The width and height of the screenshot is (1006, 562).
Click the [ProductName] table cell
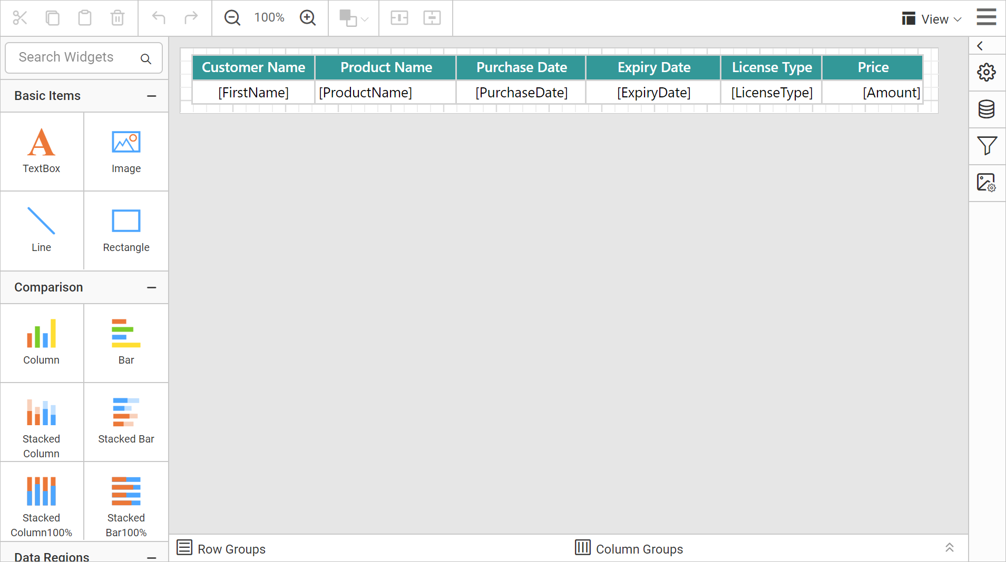pos(386,93)
